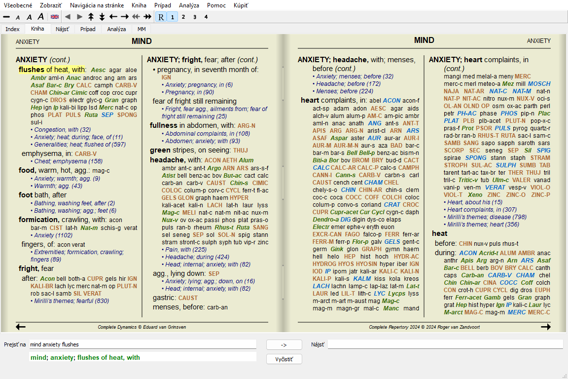Click the double up arrow toolbar icon
The width and height of the screenshot is (568, 379).
click(91, 17)
